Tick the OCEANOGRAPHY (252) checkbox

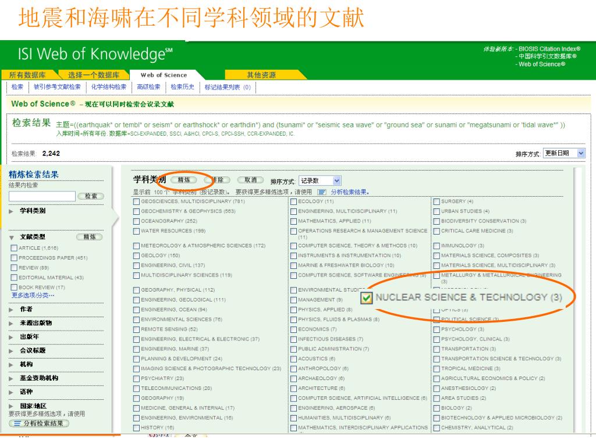[136, 221]
